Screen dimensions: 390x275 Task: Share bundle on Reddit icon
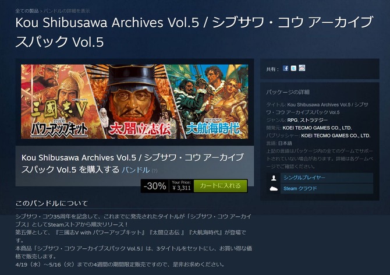tap(302, 68)
